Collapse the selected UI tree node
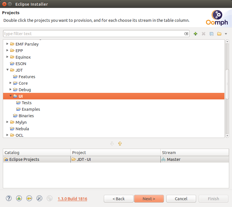The height and width of the screenshot is (207, 232). pyautogui.click(x=10, y=96)
